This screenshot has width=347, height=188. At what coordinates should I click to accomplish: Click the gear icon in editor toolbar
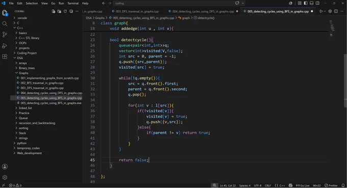tap(330, 11)
